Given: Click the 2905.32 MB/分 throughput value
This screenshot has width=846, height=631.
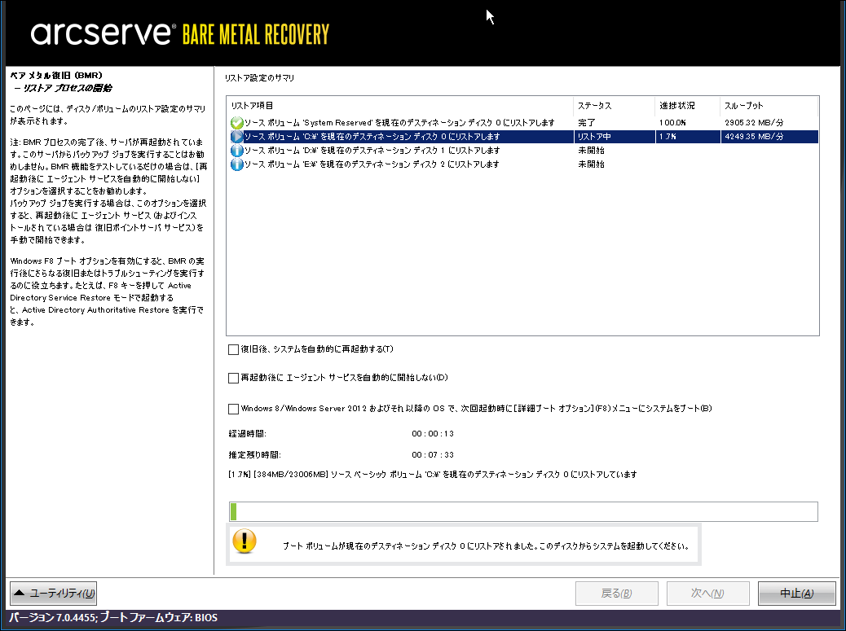Looking at the screenshot, I should pyautogui.click(x=754, y=123).
